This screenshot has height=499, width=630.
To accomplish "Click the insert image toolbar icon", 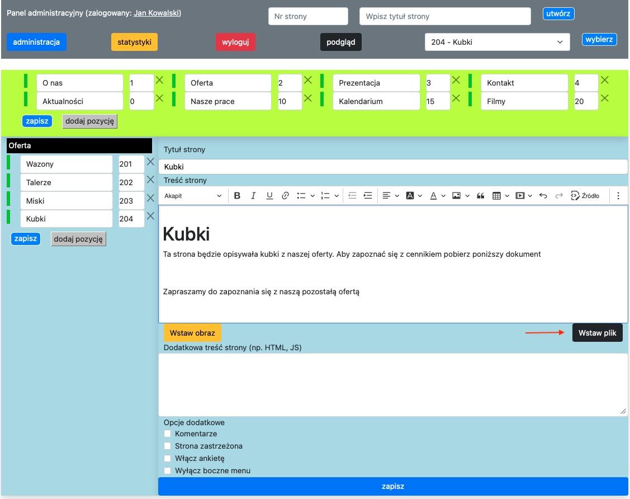I will 456,196.
